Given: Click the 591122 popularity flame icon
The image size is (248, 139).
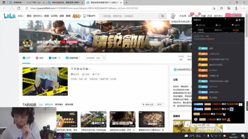Looking at the screenshot, I should pos(197,25).
